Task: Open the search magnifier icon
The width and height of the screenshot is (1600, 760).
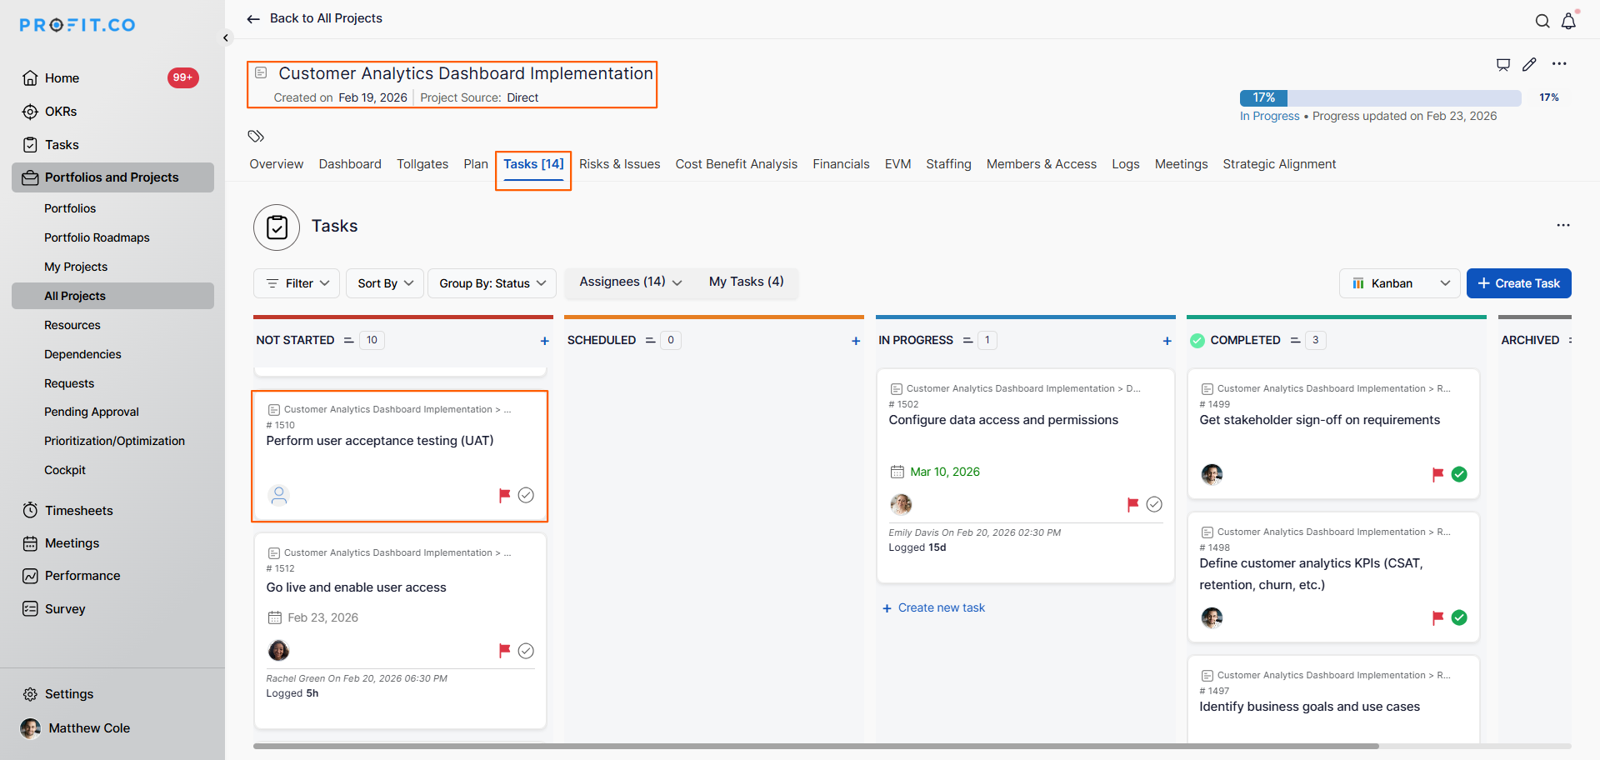Action: (1542, 22)
